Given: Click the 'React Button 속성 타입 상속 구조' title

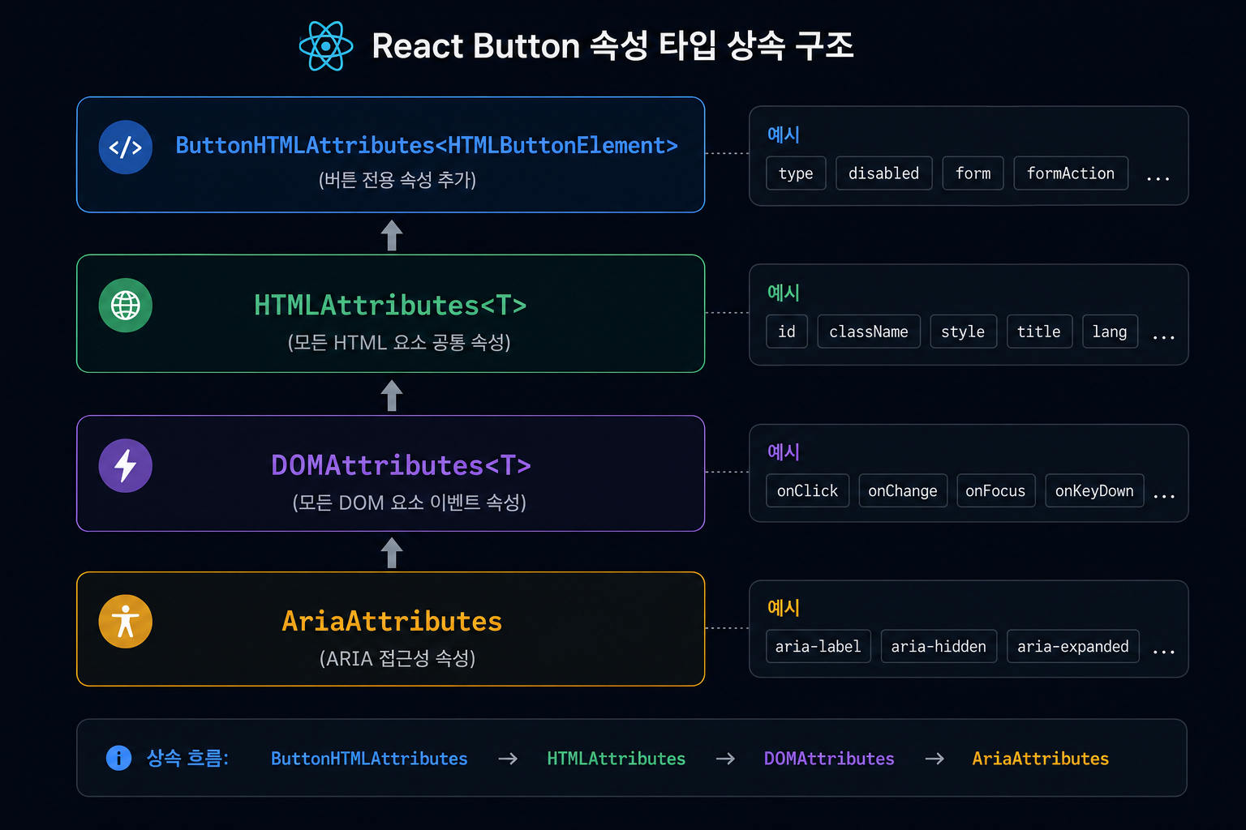Looking at the screenshot, I should 612,45.
